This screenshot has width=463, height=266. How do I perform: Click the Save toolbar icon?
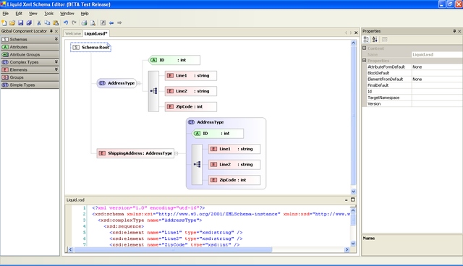point(21,22)
